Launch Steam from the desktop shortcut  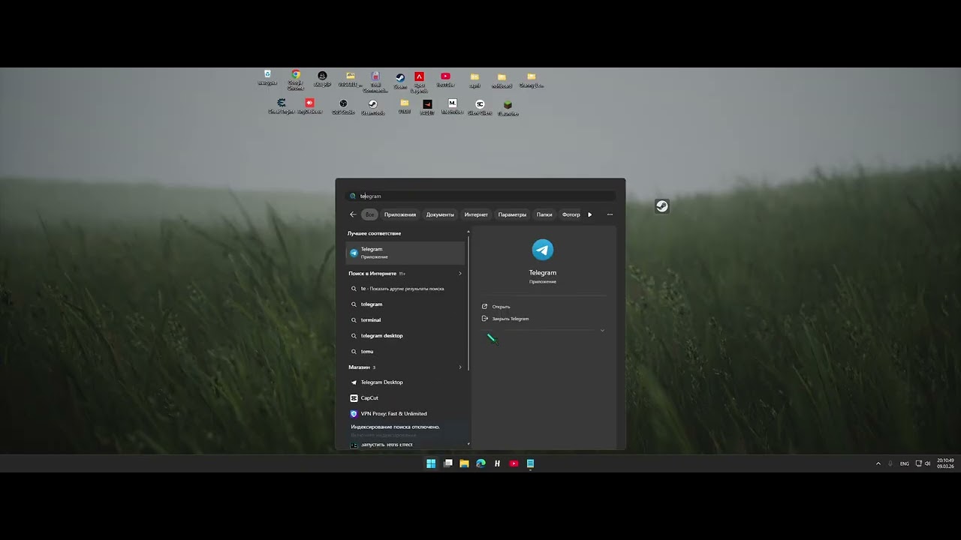pos(400,81)
